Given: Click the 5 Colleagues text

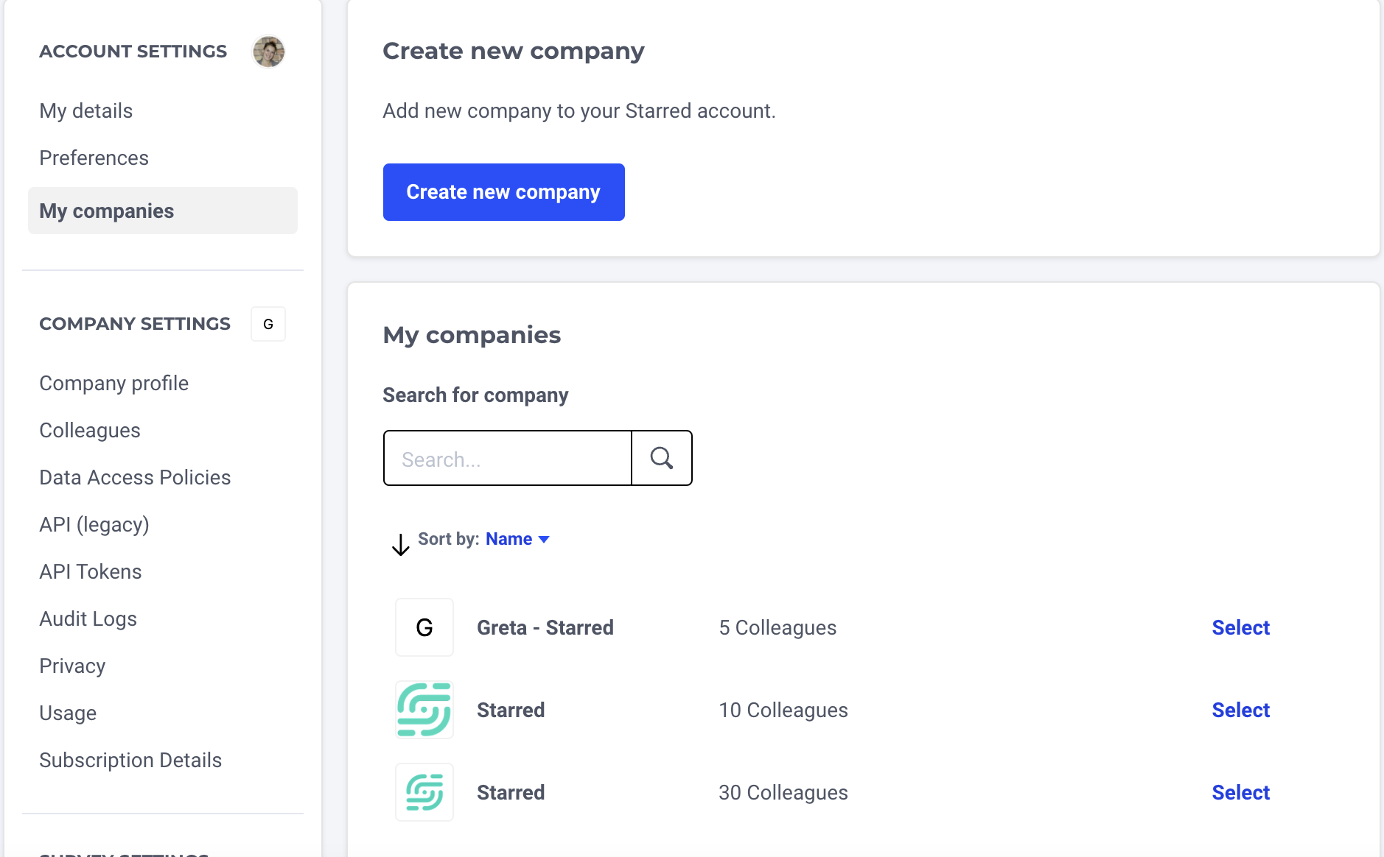Looking at the screenshot, I should point(778,627).
